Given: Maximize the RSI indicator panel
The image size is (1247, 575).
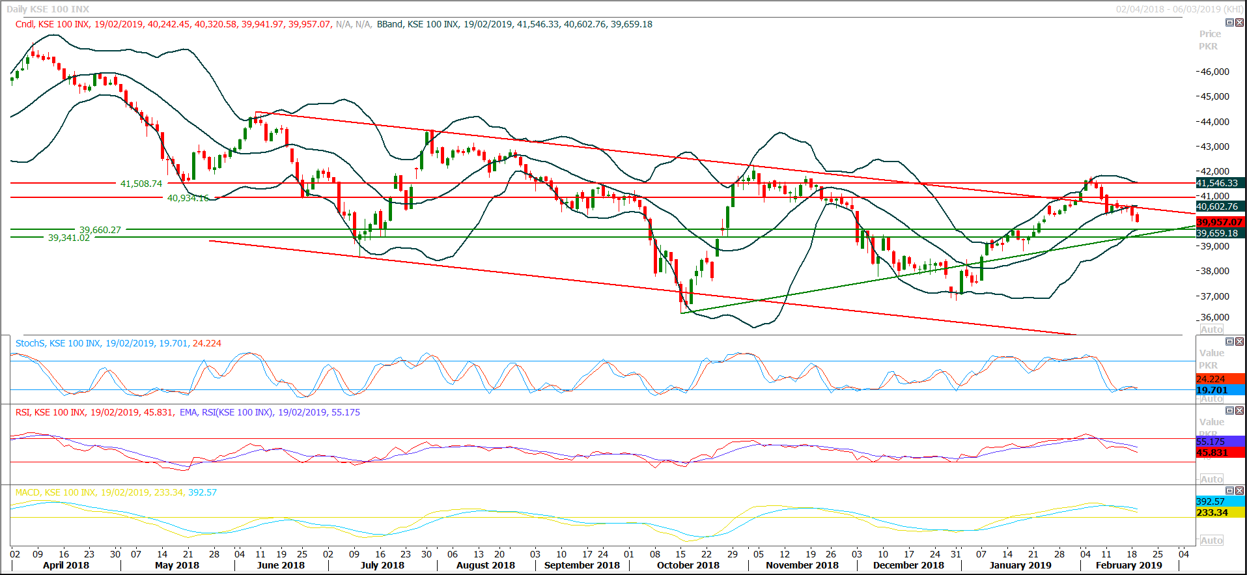Looking at the screenshot, I should 1229,411.
